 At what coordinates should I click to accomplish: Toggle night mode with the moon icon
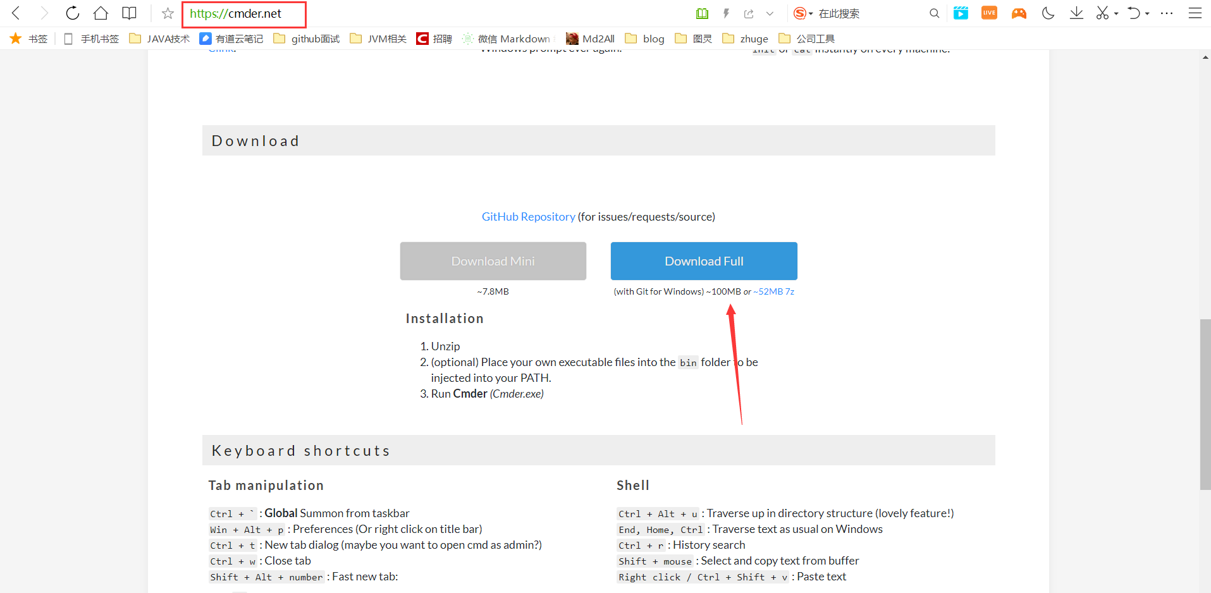(1048, 13)
